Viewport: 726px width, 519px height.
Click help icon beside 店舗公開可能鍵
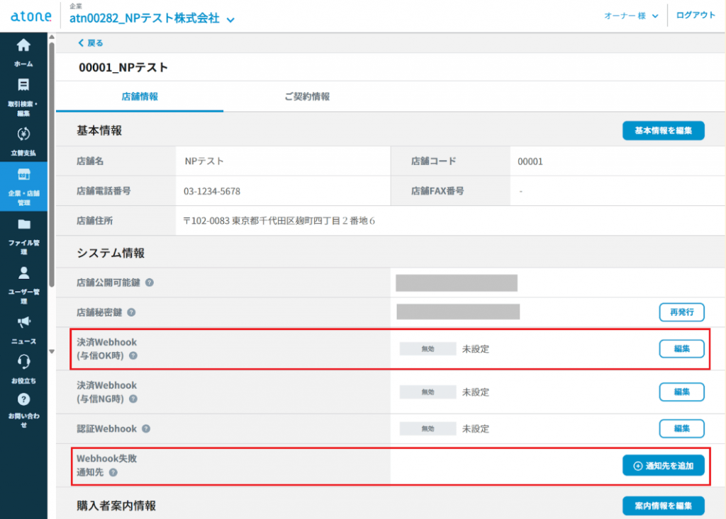coord(150,283)
